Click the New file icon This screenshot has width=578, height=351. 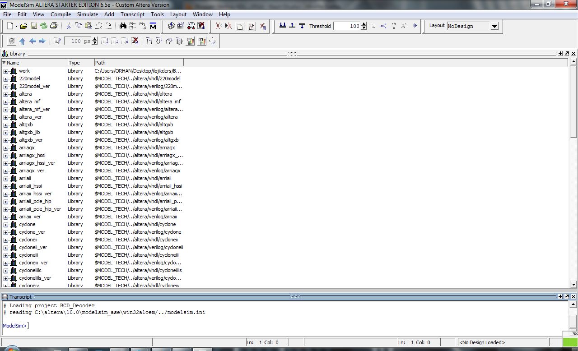[x=10, y=26]
